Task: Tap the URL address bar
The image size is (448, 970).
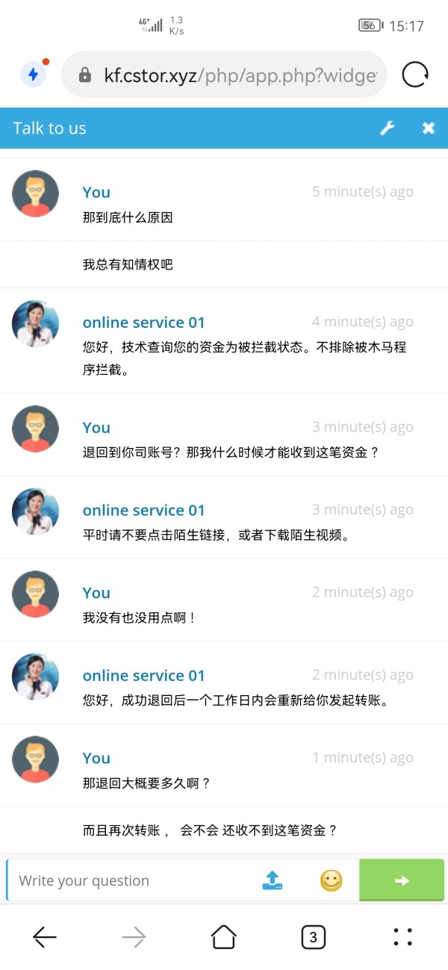Action: point(239,75)
